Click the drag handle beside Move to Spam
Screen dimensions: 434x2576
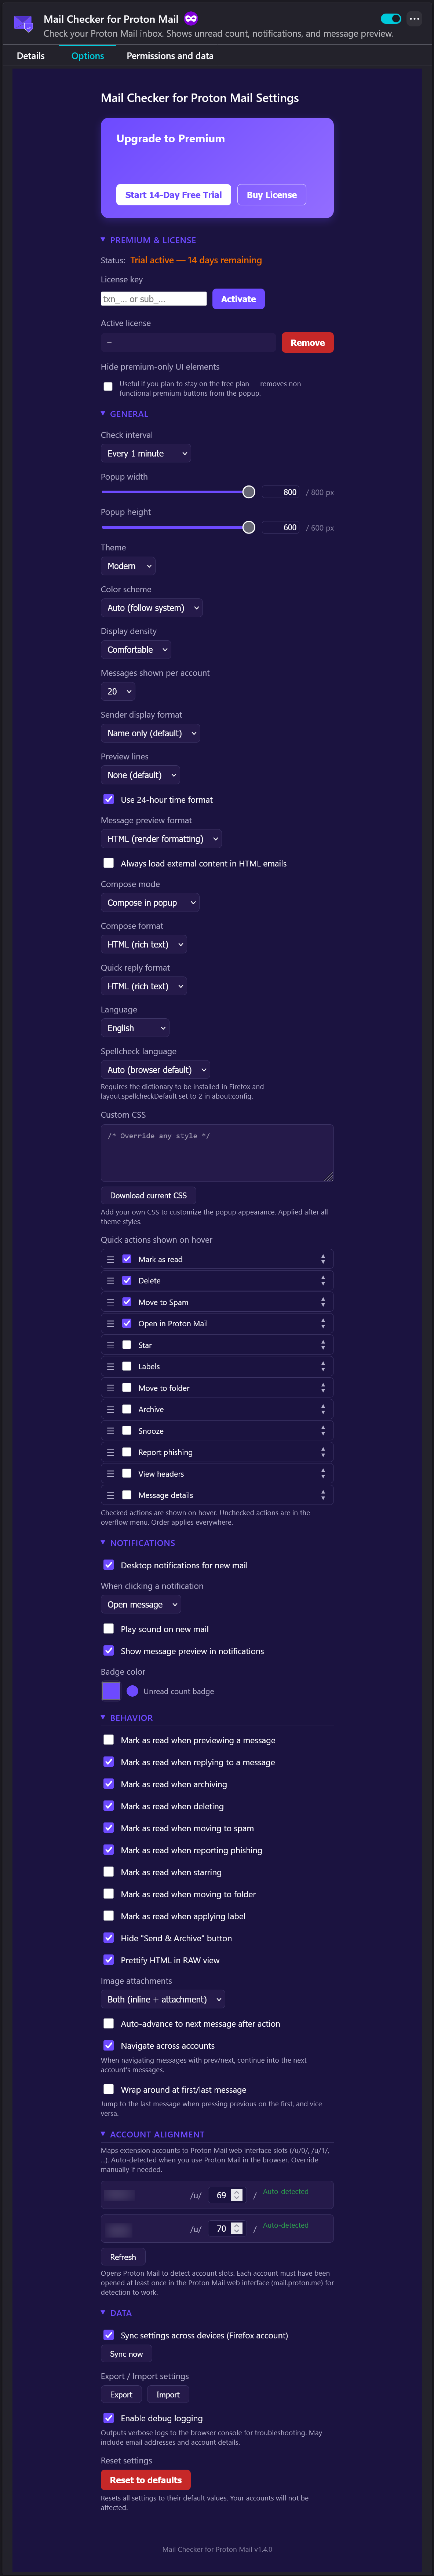110,1302
